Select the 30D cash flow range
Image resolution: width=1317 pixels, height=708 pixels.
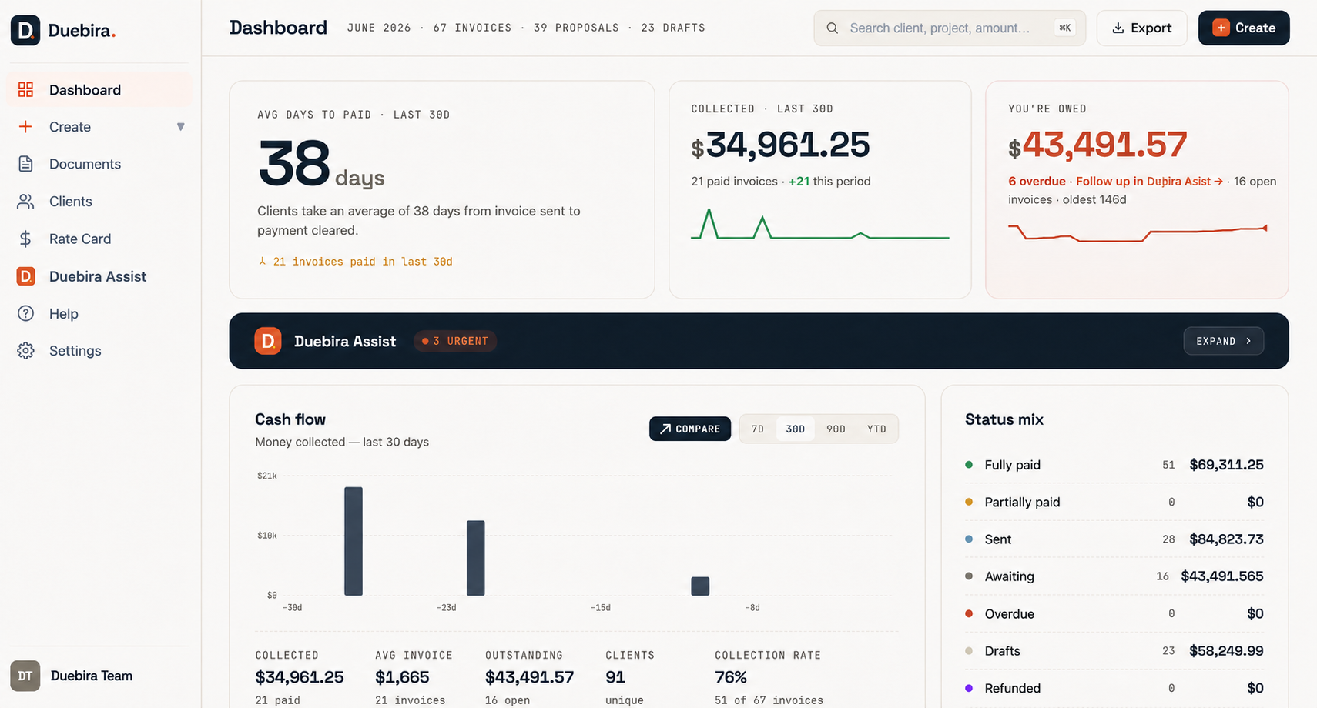(796, 429)
